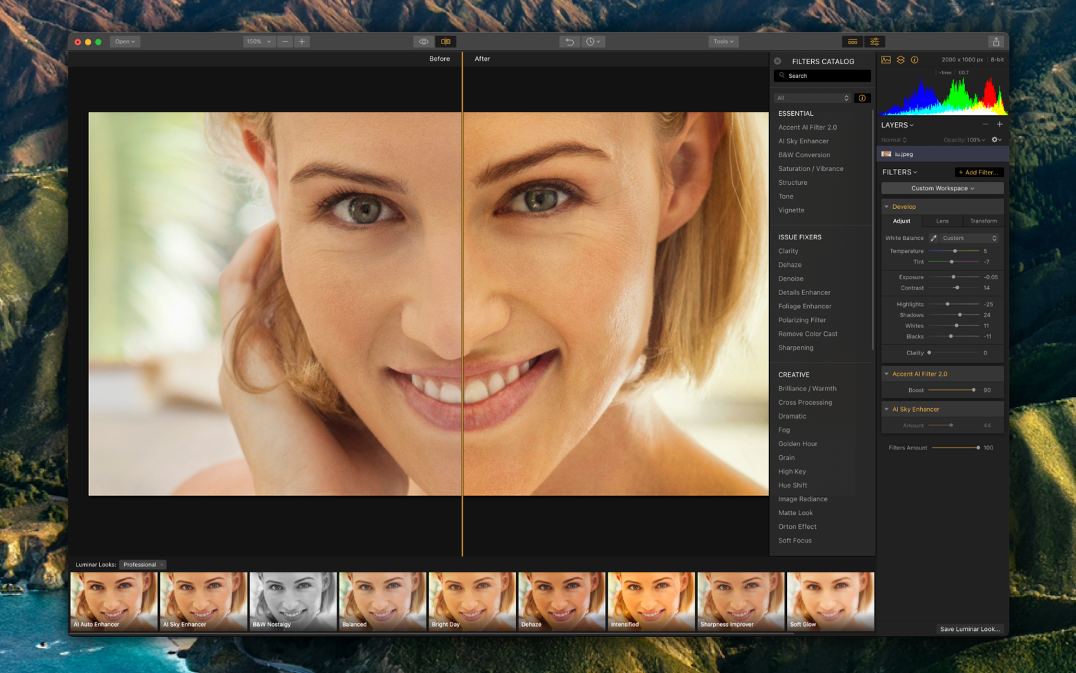Screen dimensions: 1076x673
Task: Click the Add Filter button
Action: (978, 172)
